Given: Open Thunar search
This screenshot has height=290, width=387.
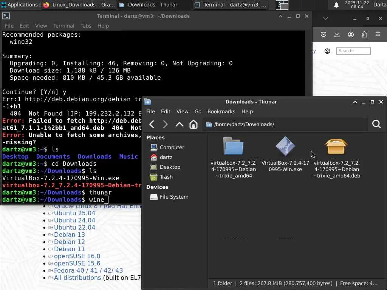Looking at the screenshot, I should (376, 124).
